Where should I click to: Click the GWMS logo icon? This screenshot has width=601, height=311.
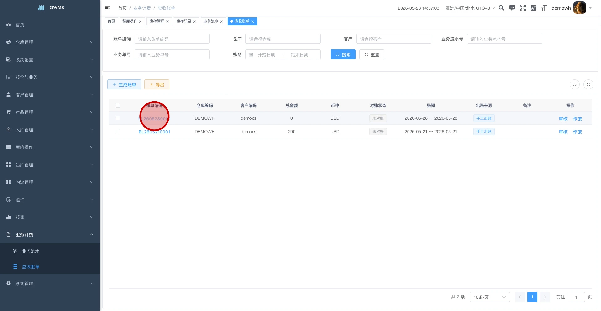tap(41, 8)
